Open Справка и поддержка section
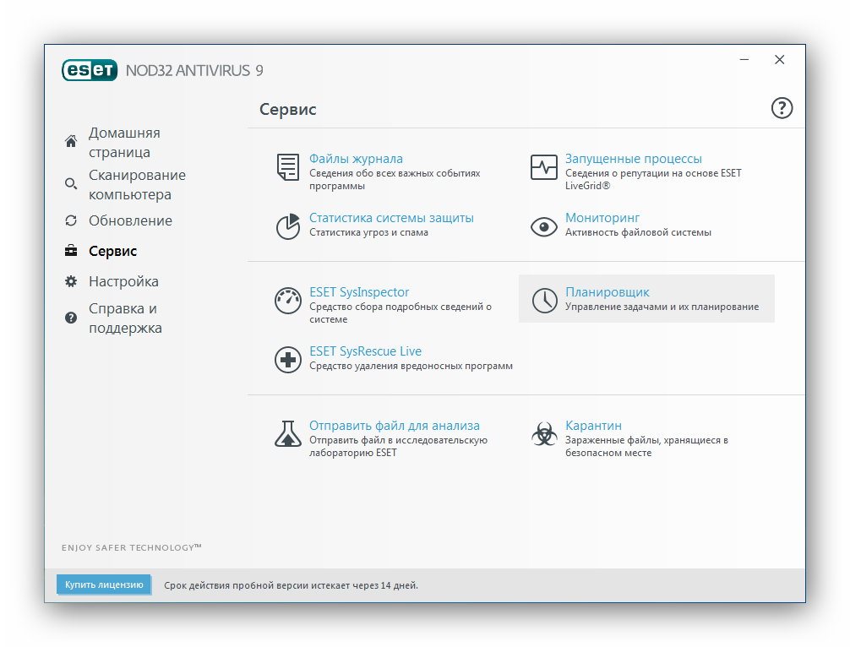850x647 pixels. coord(125,318)
